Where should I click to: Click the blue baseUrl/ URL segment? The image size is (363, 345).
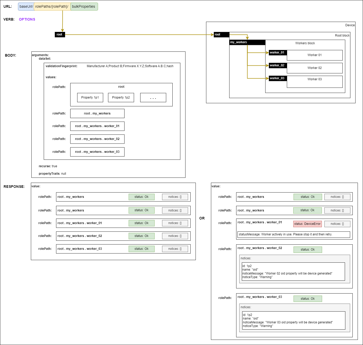(x=26, y=6)
